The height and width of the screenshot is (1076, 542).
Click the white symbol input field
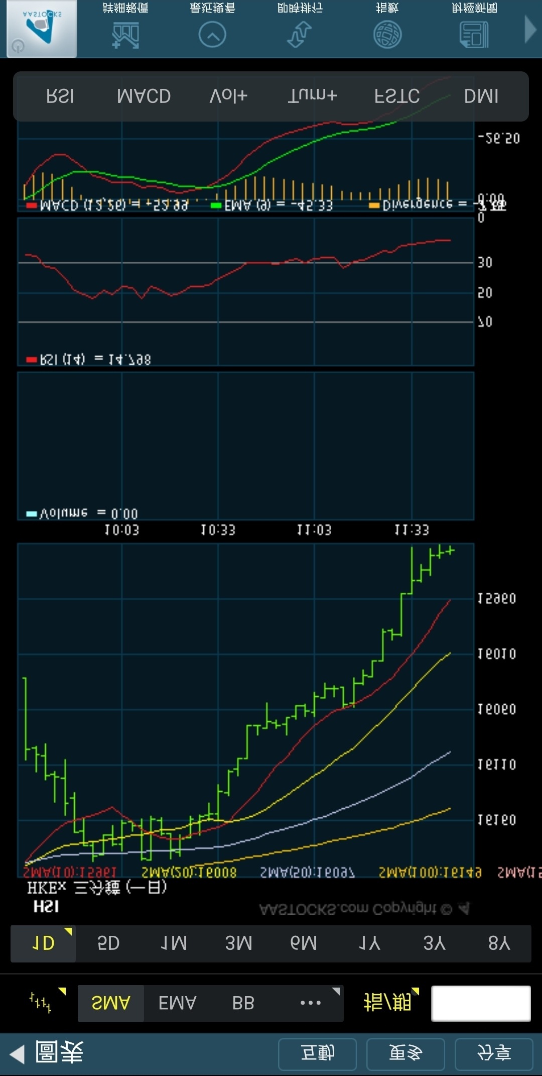[481, 1003]
